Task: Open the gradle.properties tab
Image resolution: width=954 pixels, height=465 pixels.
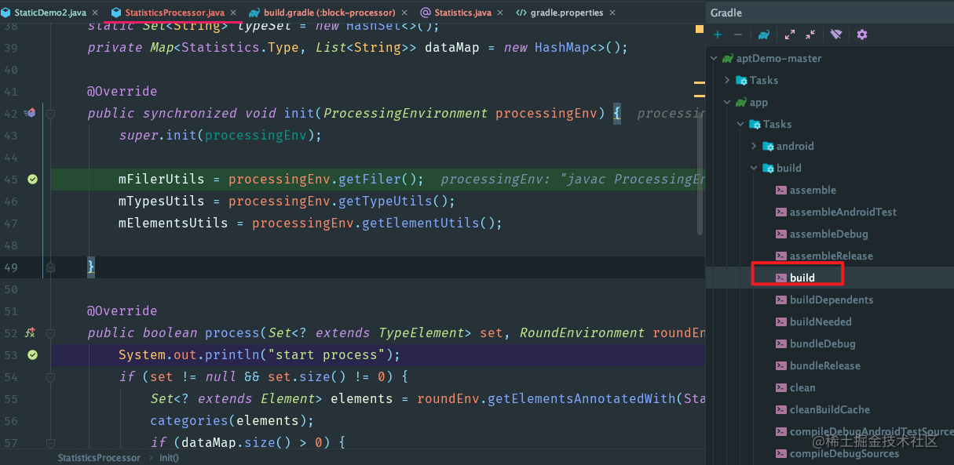Action: (565, 13)
